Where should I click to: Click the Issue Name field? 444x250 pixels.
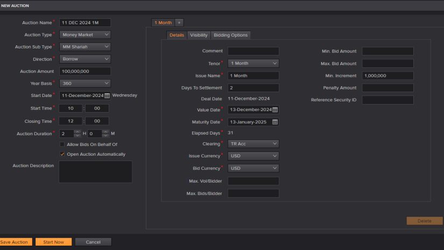(253, 75)
